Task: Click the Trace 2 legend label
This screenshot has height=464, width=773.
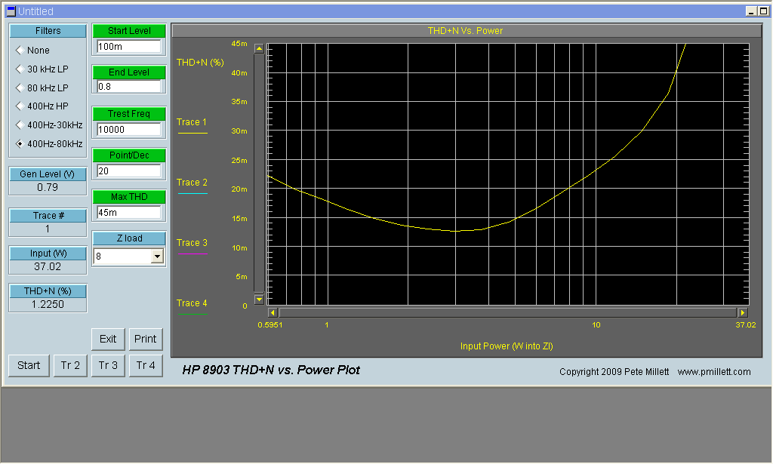Action: (192, 183)
